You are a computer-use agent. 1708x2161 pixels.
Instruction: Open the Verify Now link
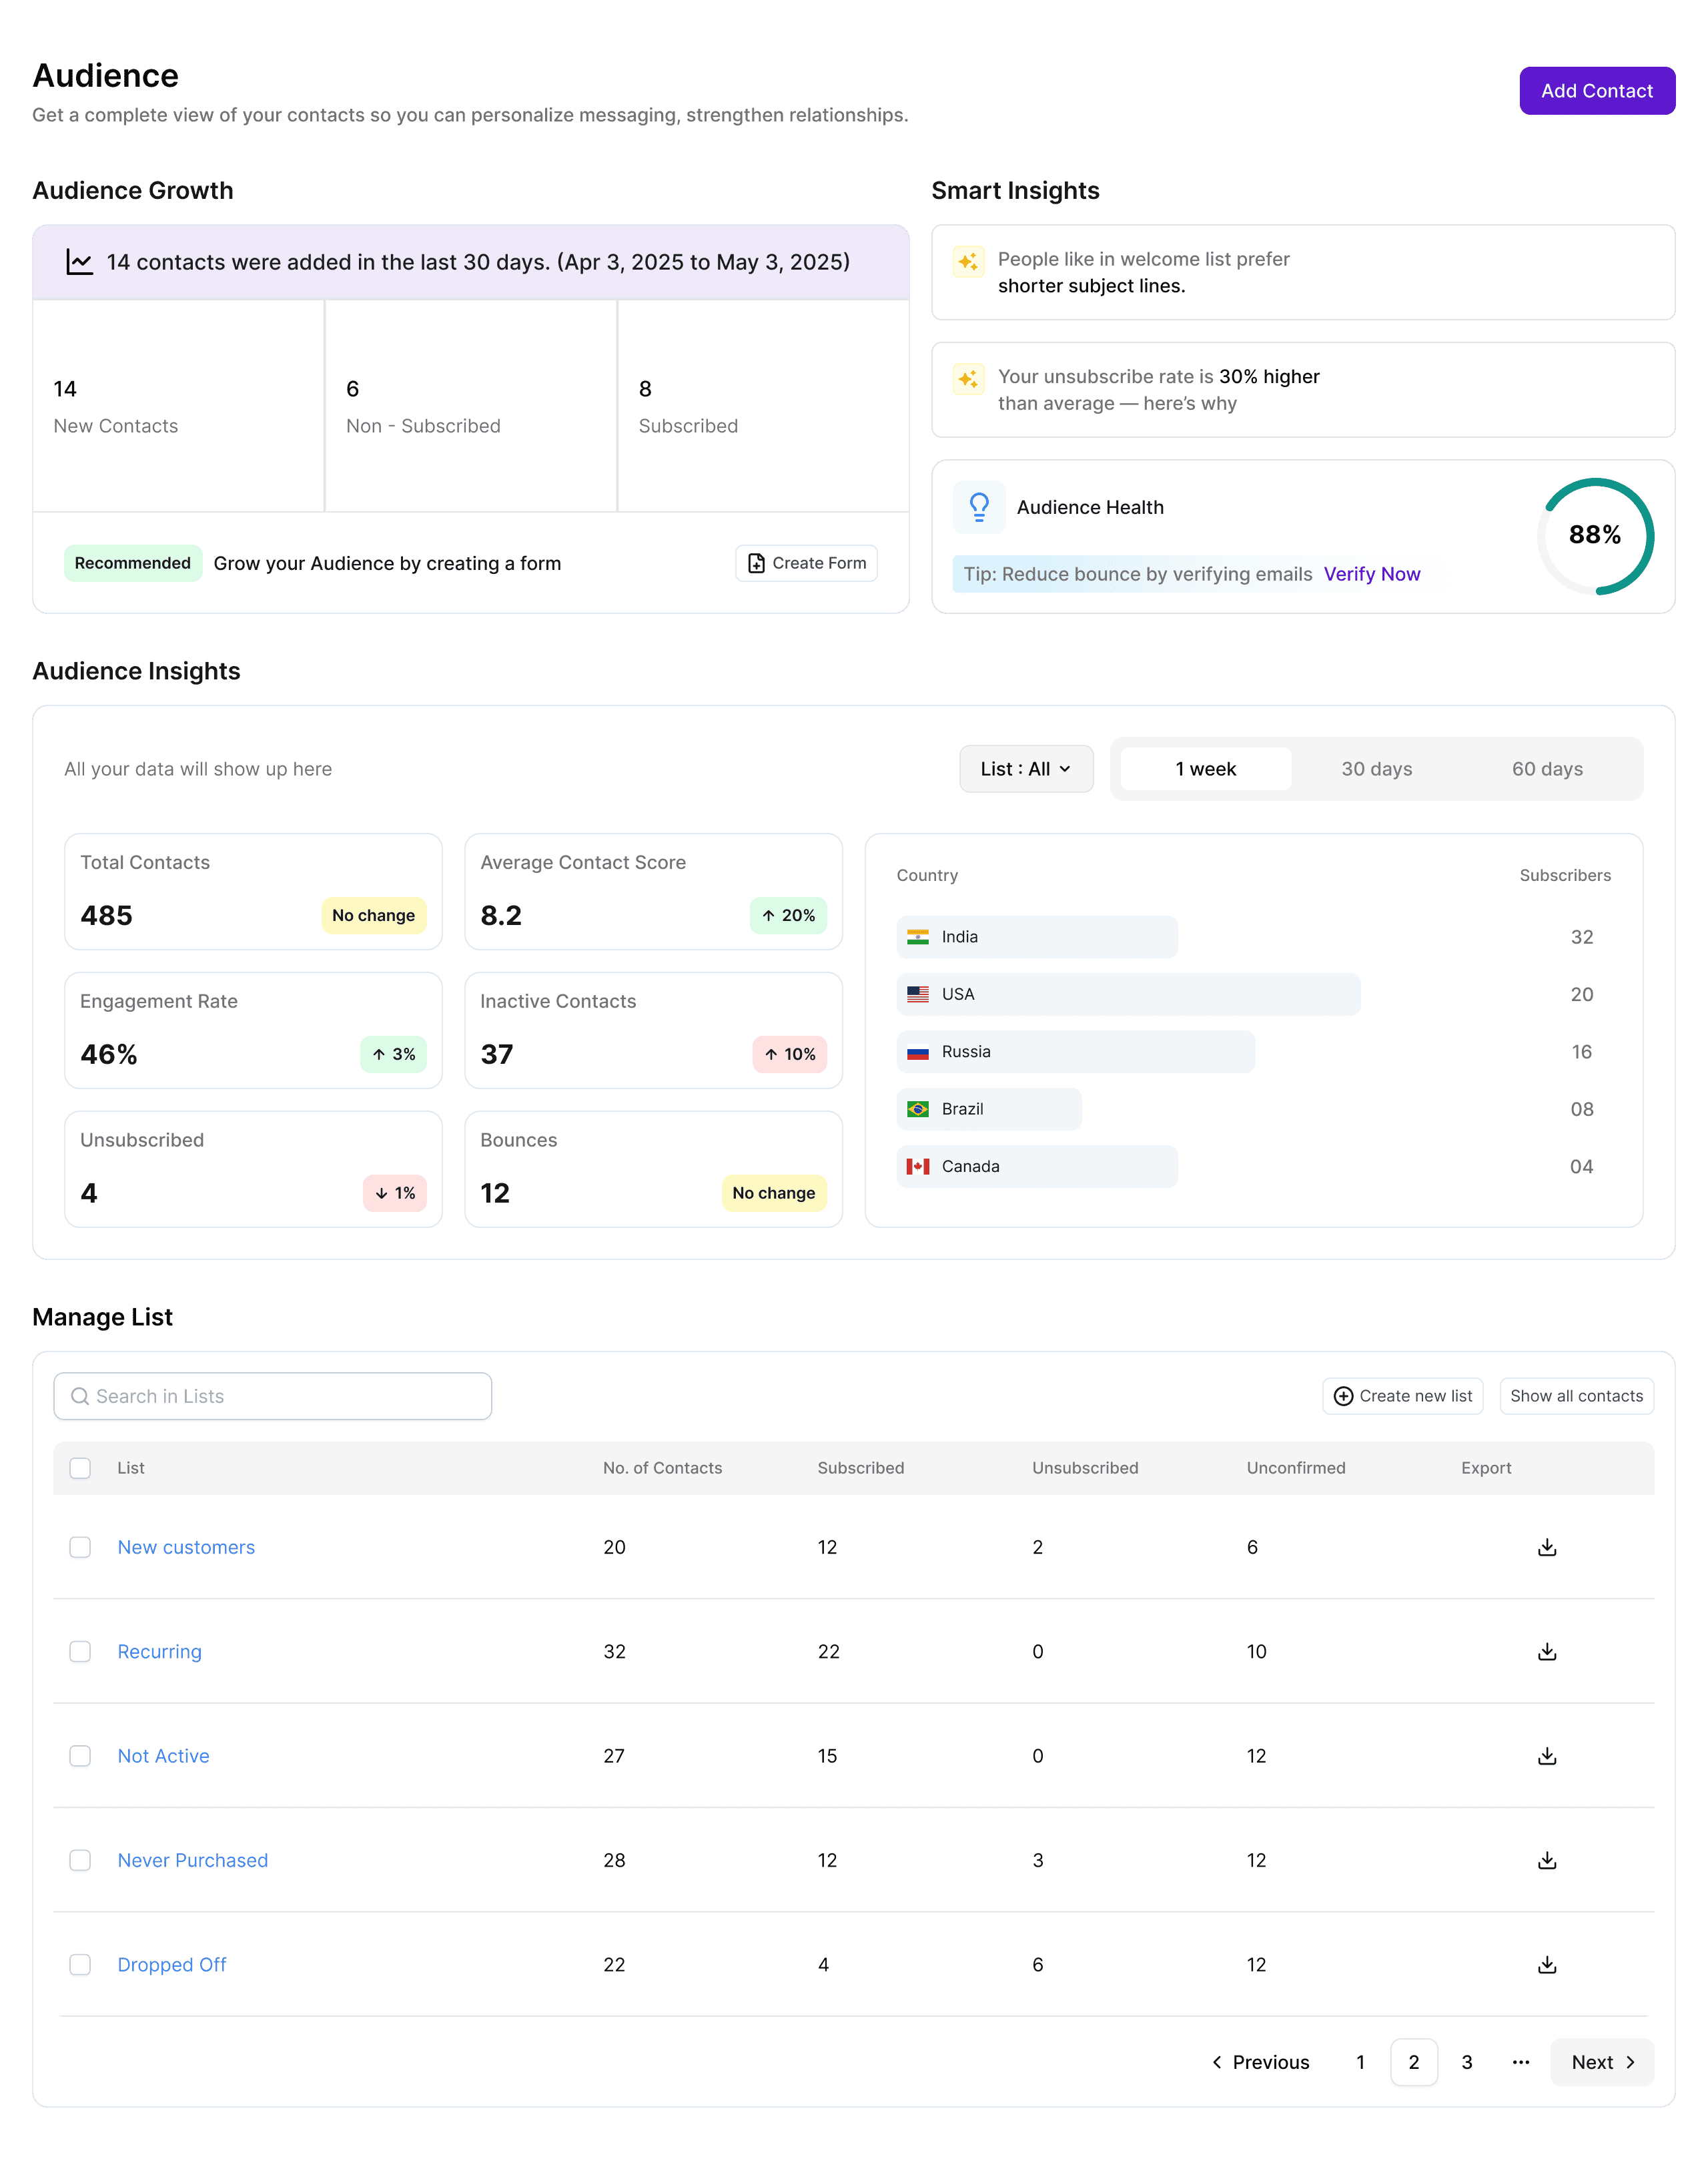(1371, 574)
